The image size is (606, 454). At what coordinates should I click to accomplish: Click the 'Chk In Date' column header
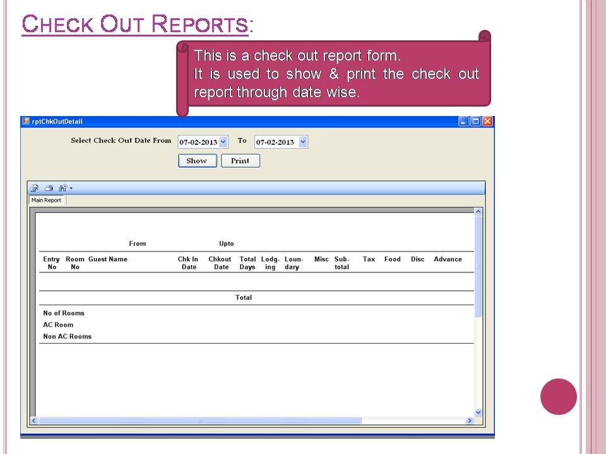pos(188,263)
